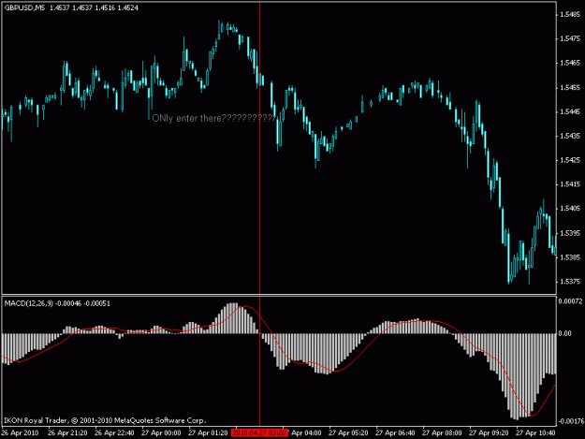585x439 pixels.
Task: Click the 0.00072 MACD scale value
Action: pyautogui.click(x=570, y=301)
